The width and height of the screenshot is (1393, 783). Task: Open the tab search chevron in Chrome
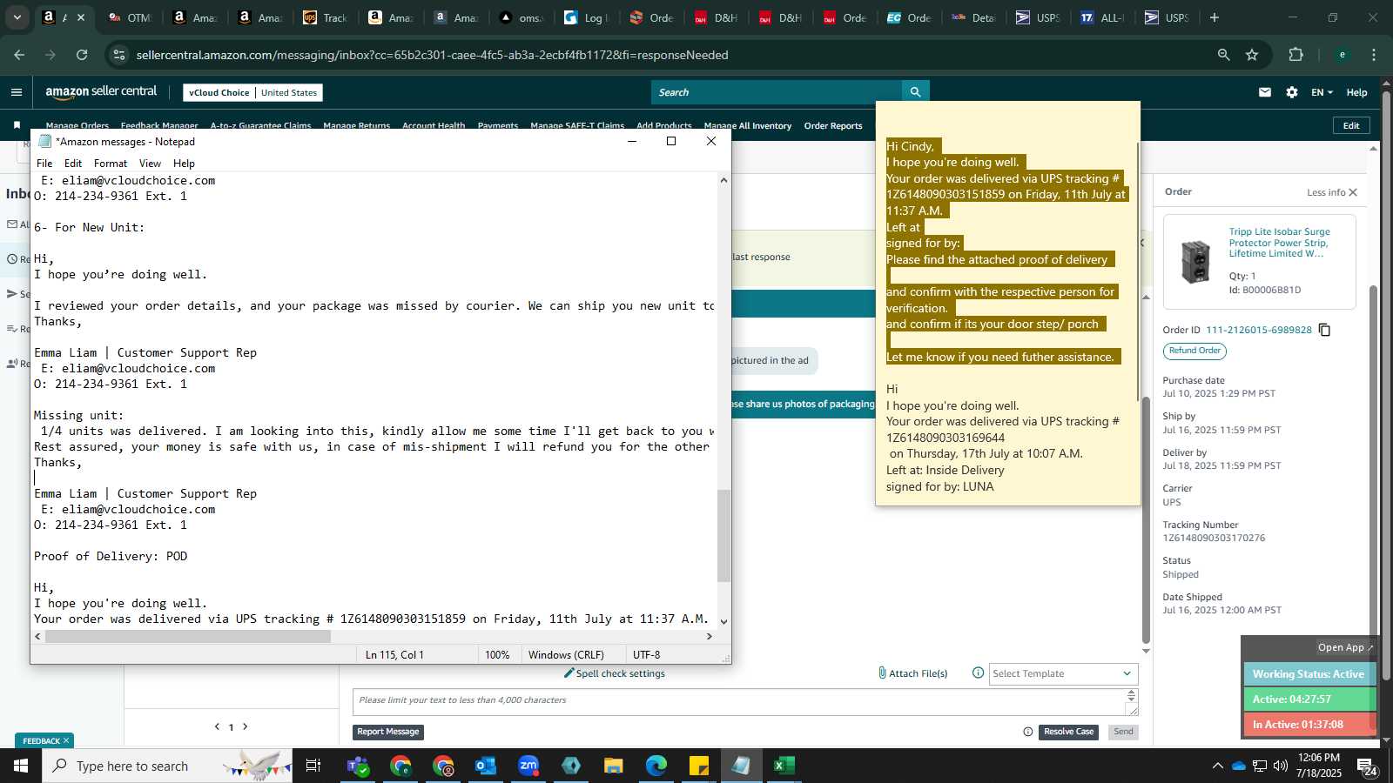point(17,17)
